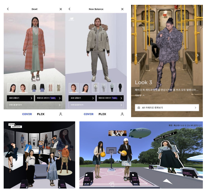Go to the next lookbook look
The width and height of the screenshot is (204, 190).
(198, 55)
